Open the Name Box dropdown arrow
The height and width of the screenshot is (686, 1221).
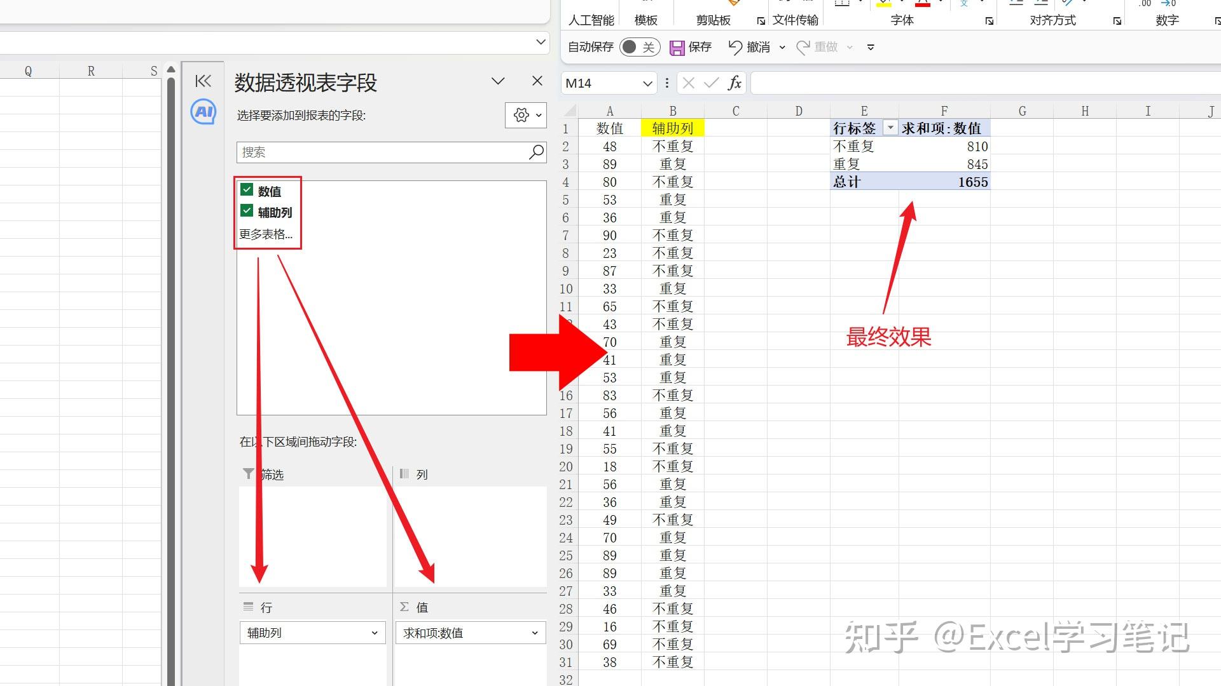(647, 83)
